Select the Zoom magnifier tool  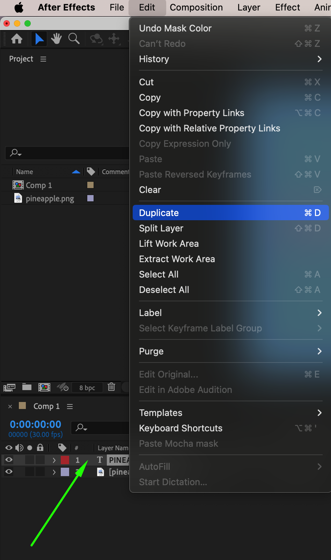[x=74, y=39]
